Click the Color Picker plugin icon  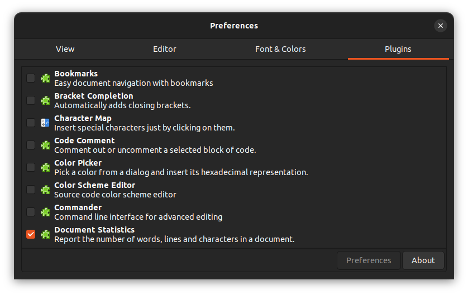tap(45, 167)
